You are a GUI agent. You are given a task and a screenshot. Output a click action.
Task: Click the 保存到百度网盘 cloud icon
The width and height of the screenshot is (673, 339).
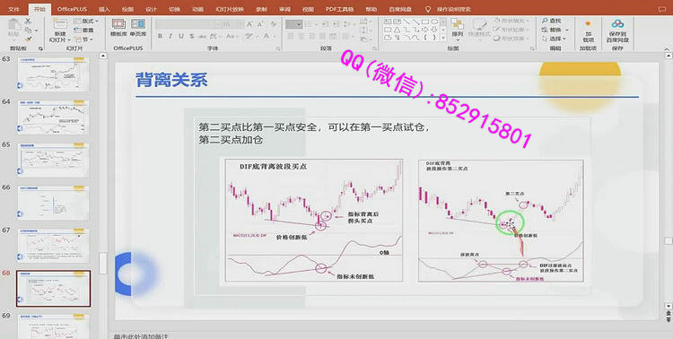(617, 30)
